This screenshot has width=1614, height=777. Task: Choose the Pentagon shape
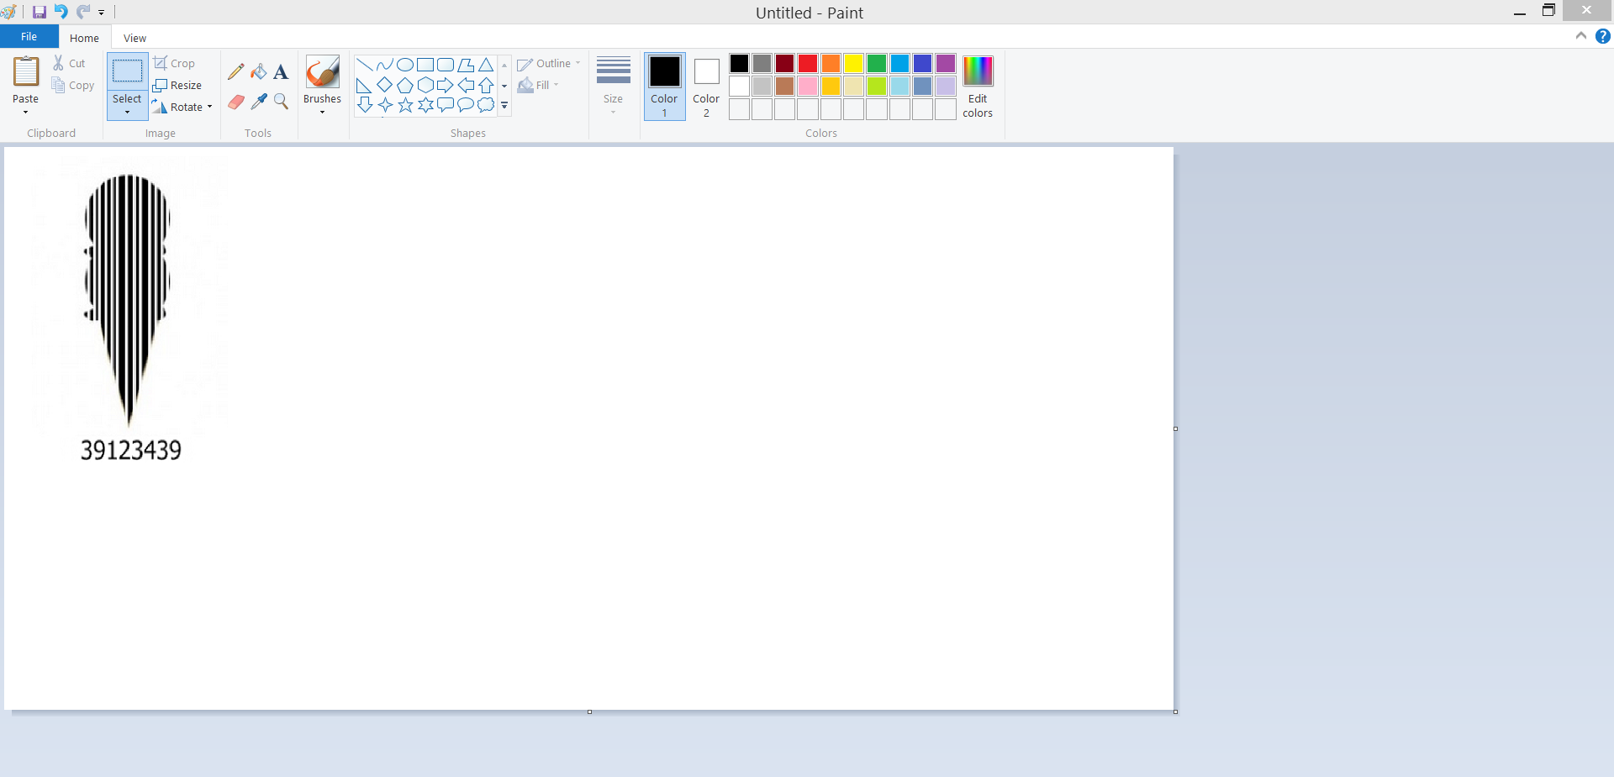[x=404, y=85]
